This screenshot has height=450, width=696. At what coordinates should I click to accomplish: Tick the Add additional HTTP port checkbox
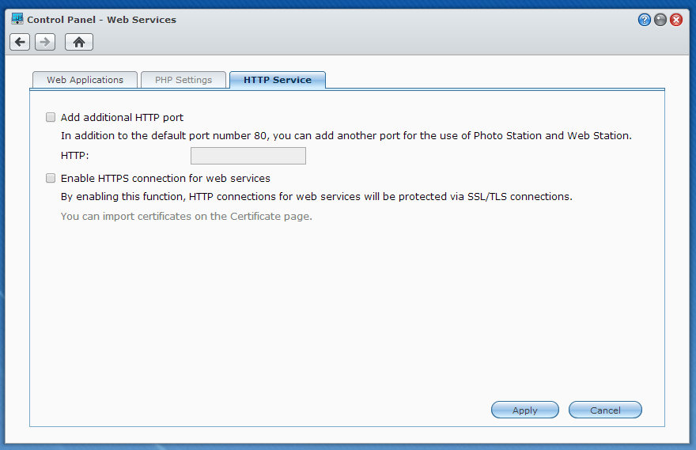click(51, 117)
